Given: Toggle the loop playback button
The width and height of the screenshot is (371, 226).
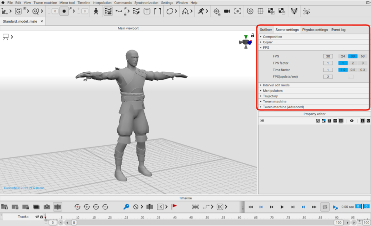Looking at the screenshot, I should click(x=325, y=207).
